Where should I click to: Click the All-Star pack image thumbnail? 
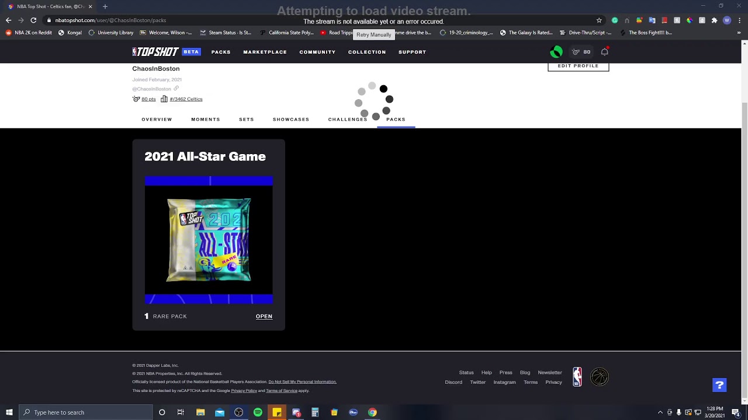[x=209, y=240]
